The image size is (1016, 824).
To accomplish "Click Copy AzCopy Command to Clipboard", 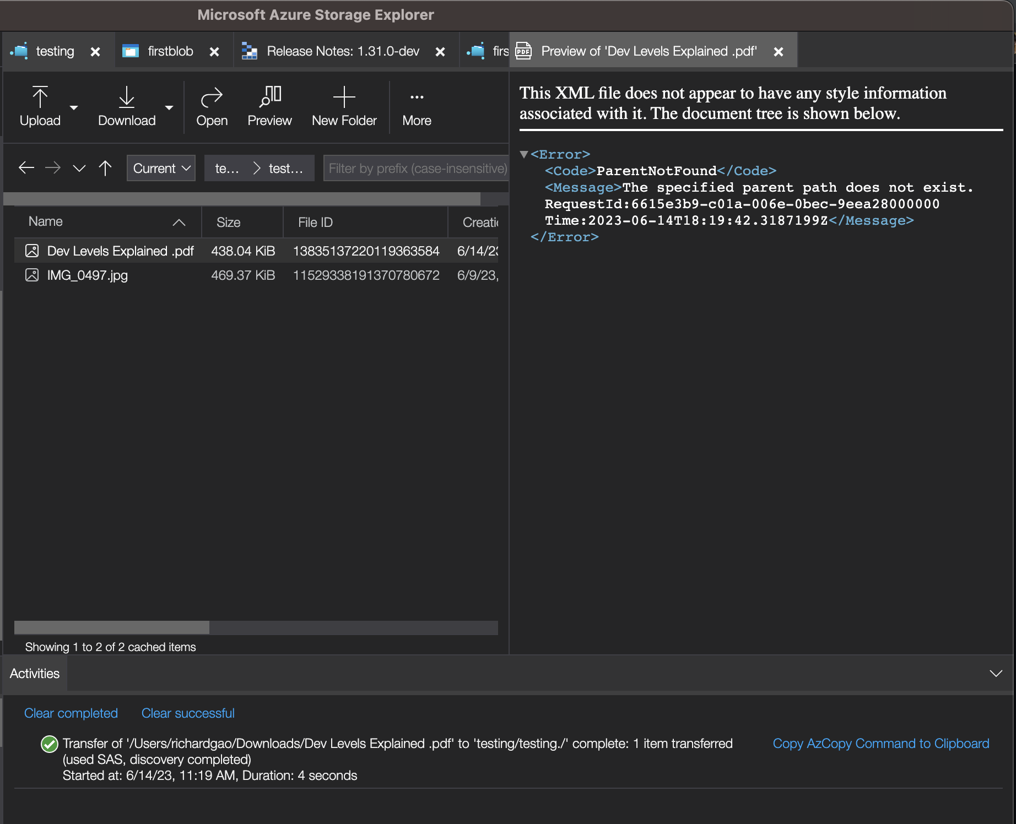I will click(x=880, y=744).
